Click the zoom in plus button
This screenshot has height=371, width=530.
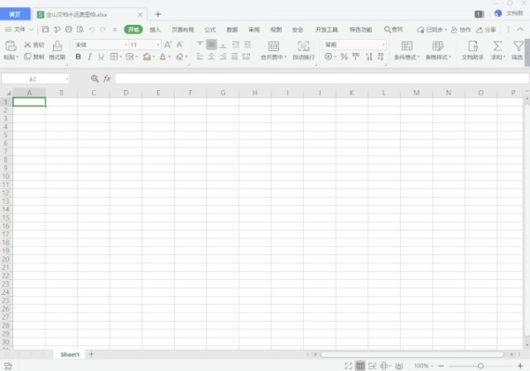pyautogui.click(x=520, y=366)
